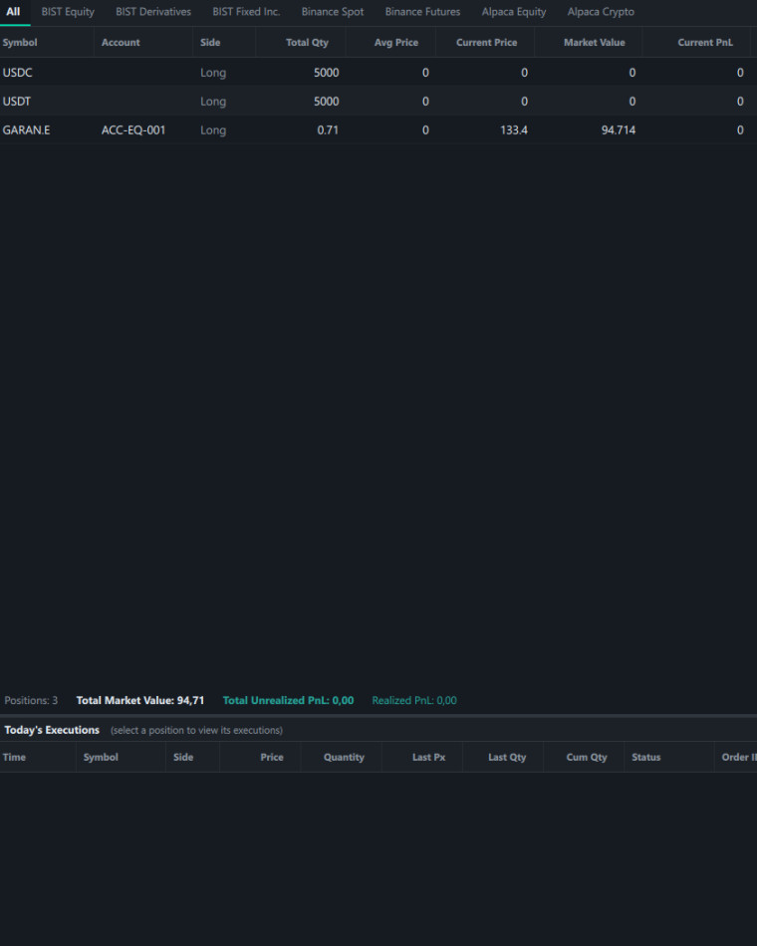Click GARAN.E's Long side cell
Screen dimensions: 757x946
[x=213, y=130]
